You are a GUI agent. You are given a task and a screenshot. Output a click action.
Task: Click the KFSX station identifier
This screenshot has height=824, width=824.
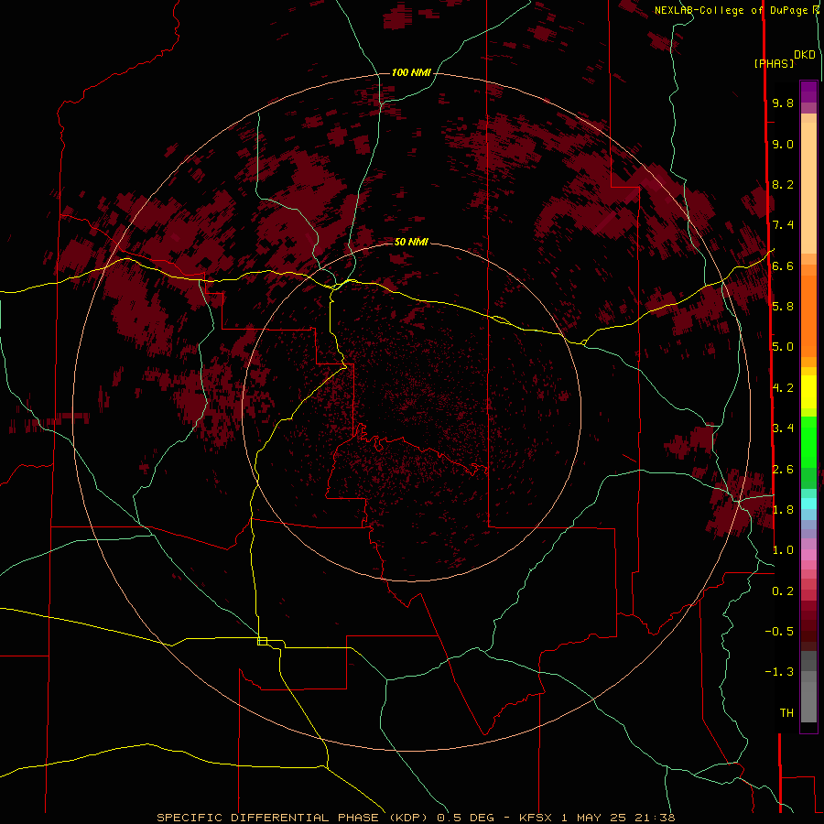click(x=536, y=818)
